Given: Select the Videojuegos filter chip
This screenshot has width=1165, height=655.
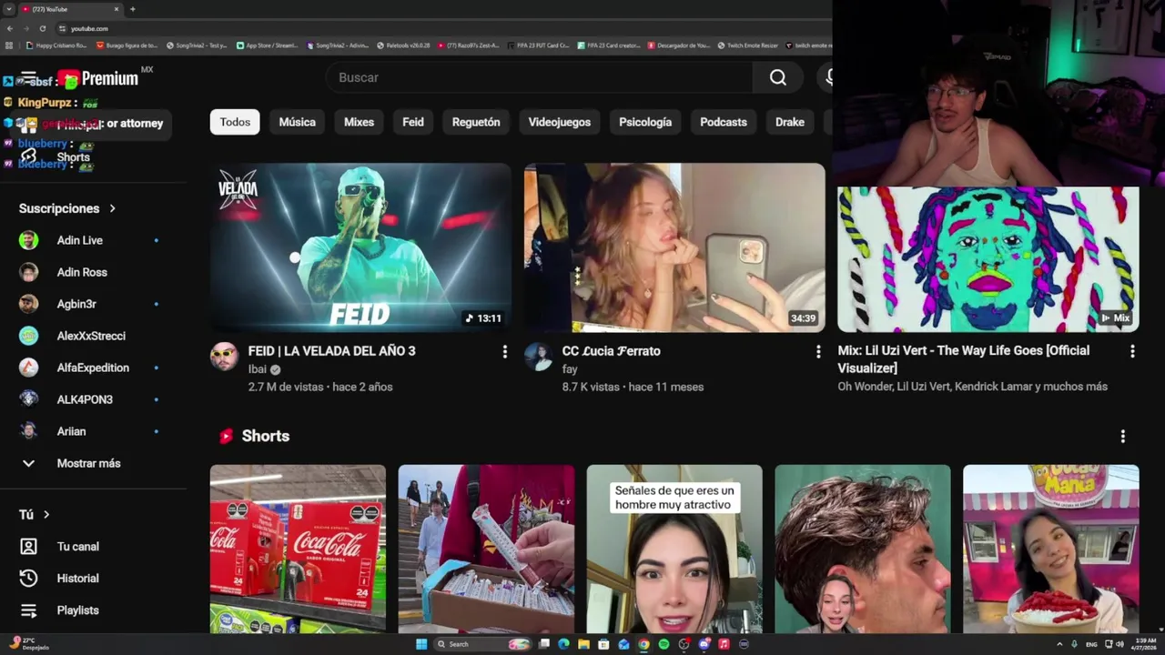Looking at the screenshot, I should coord(560,122).
